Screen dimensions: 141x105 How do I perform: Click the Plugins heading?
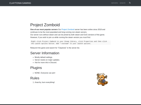click(36, 68)
